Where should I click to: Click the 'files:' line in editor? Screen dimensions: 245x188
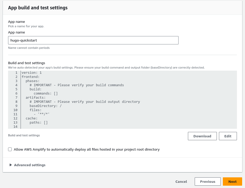(x=35, y=110)
